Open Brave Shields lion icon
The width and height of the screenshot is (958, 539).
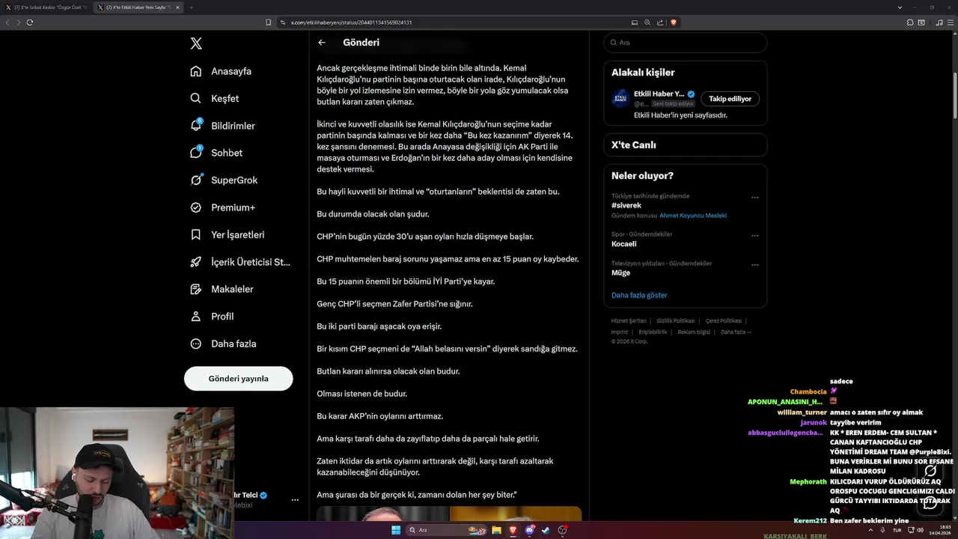point(674,22)
